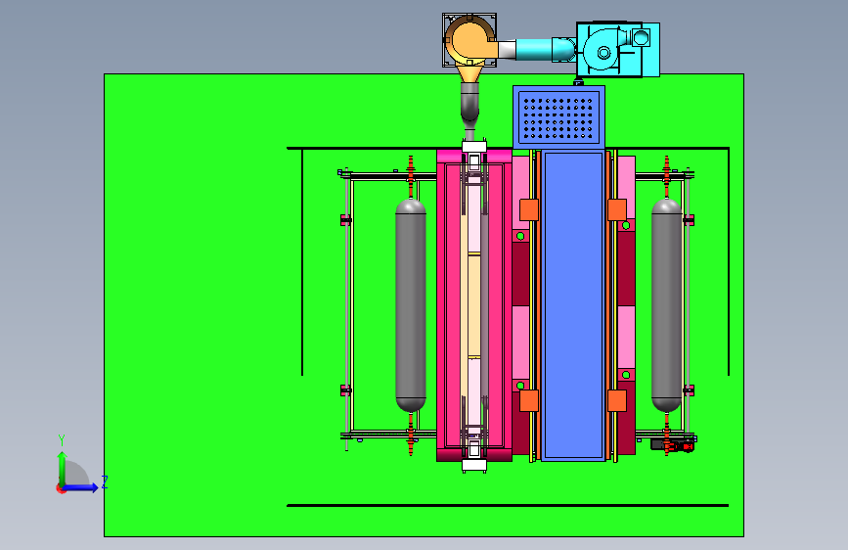Select the blue perforated vent panel

558,117
